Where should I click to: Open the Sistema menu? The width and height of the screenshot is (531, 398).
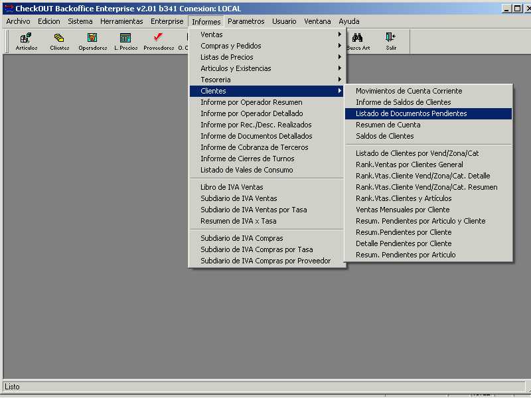pyautogui.click(x=80, y=21)
